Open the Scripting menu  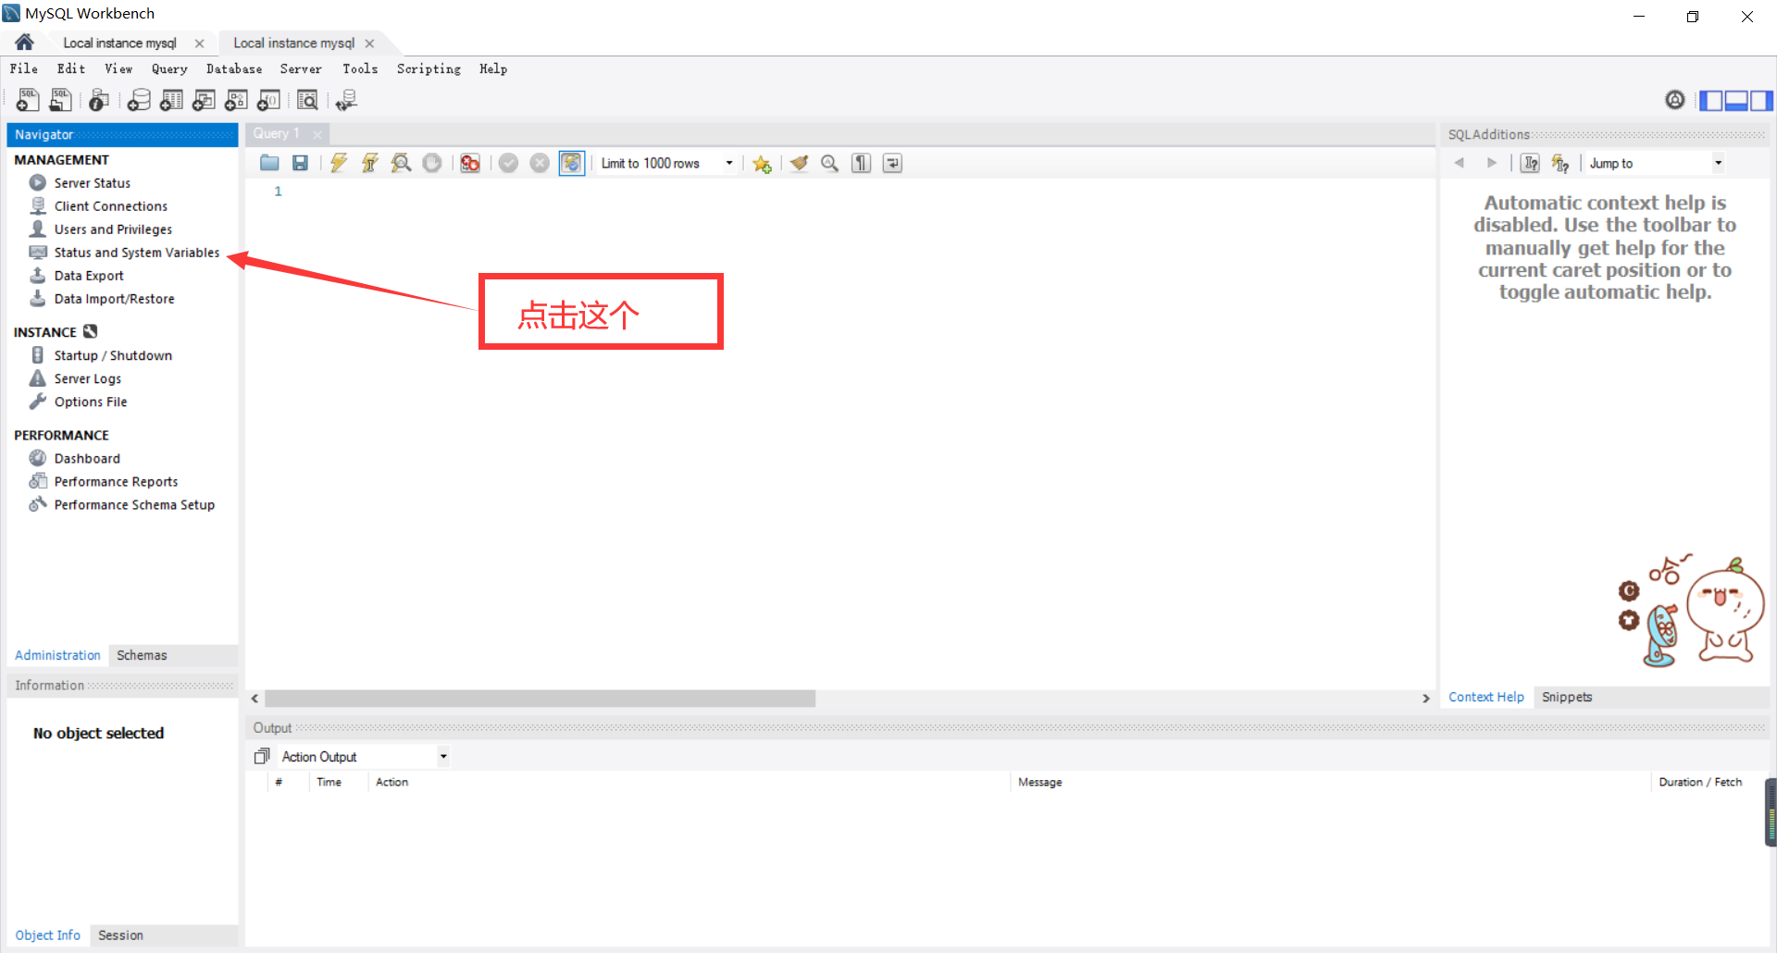click(x=429, y=68)
